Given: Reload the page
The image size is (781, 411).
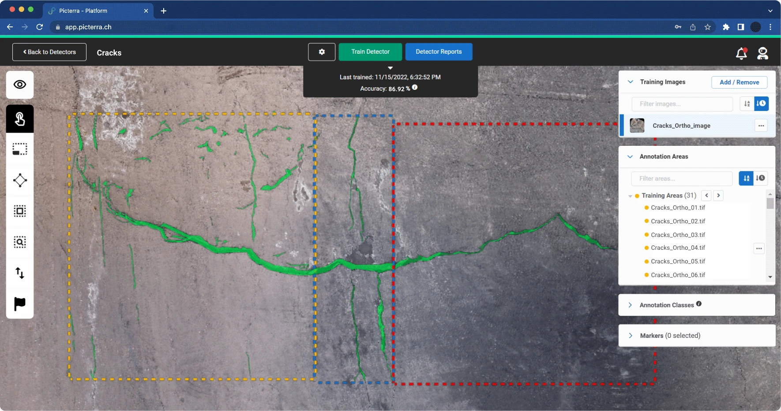Looking at the screenshot, I should [x=40, y=27].
